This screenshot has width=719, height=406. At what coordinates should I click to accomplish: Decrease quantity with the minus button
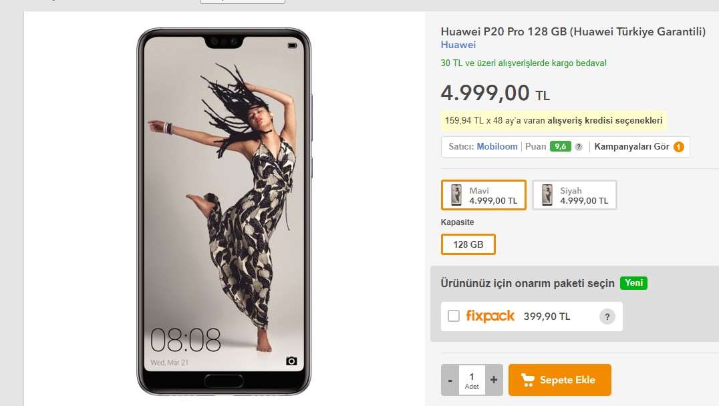tap(450, 380)
